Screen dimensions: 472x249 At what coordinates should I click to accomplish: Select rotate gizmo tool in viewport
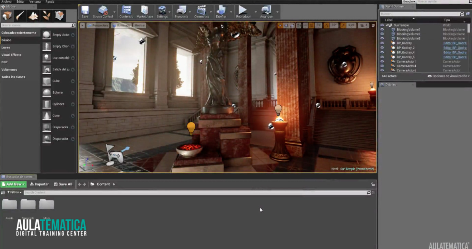point(286,25)
